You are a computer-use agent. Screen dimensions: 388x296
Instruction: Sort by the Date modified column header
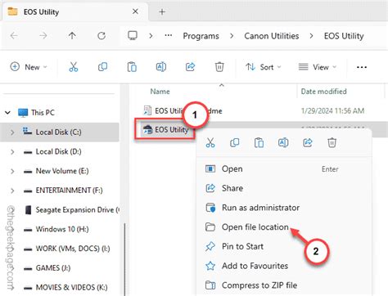click(x=323, y=92)
